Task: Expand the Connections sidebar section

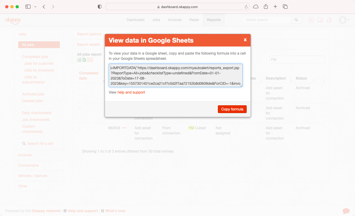Action: [x=39, y=165]
